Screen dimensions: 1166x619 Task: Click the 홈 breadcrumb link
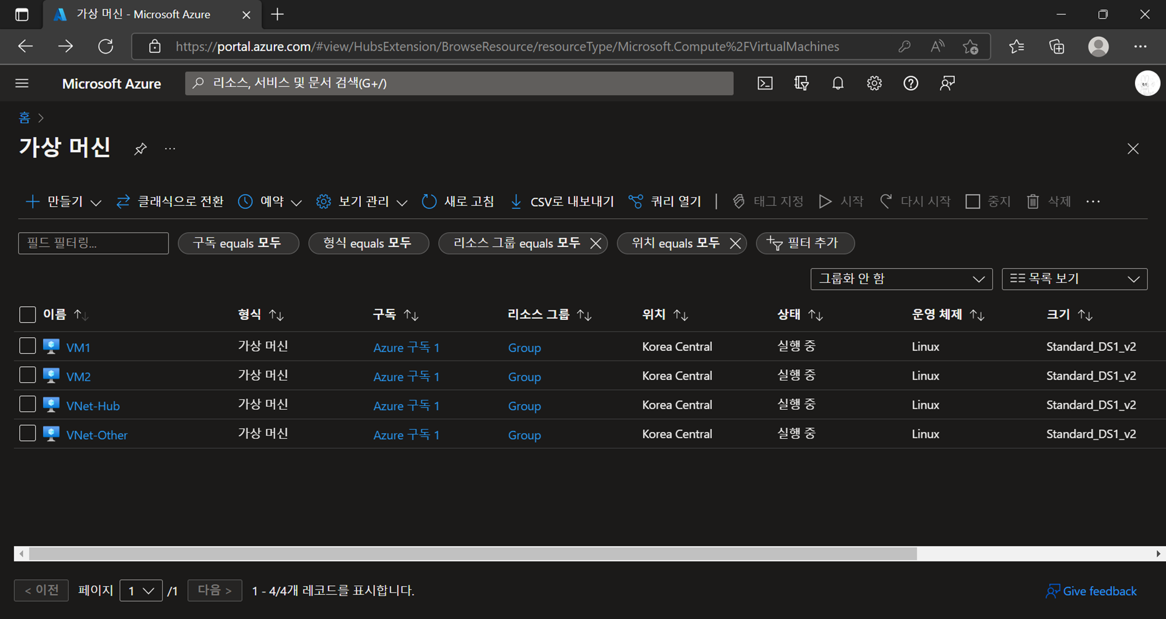click(24, 118)
